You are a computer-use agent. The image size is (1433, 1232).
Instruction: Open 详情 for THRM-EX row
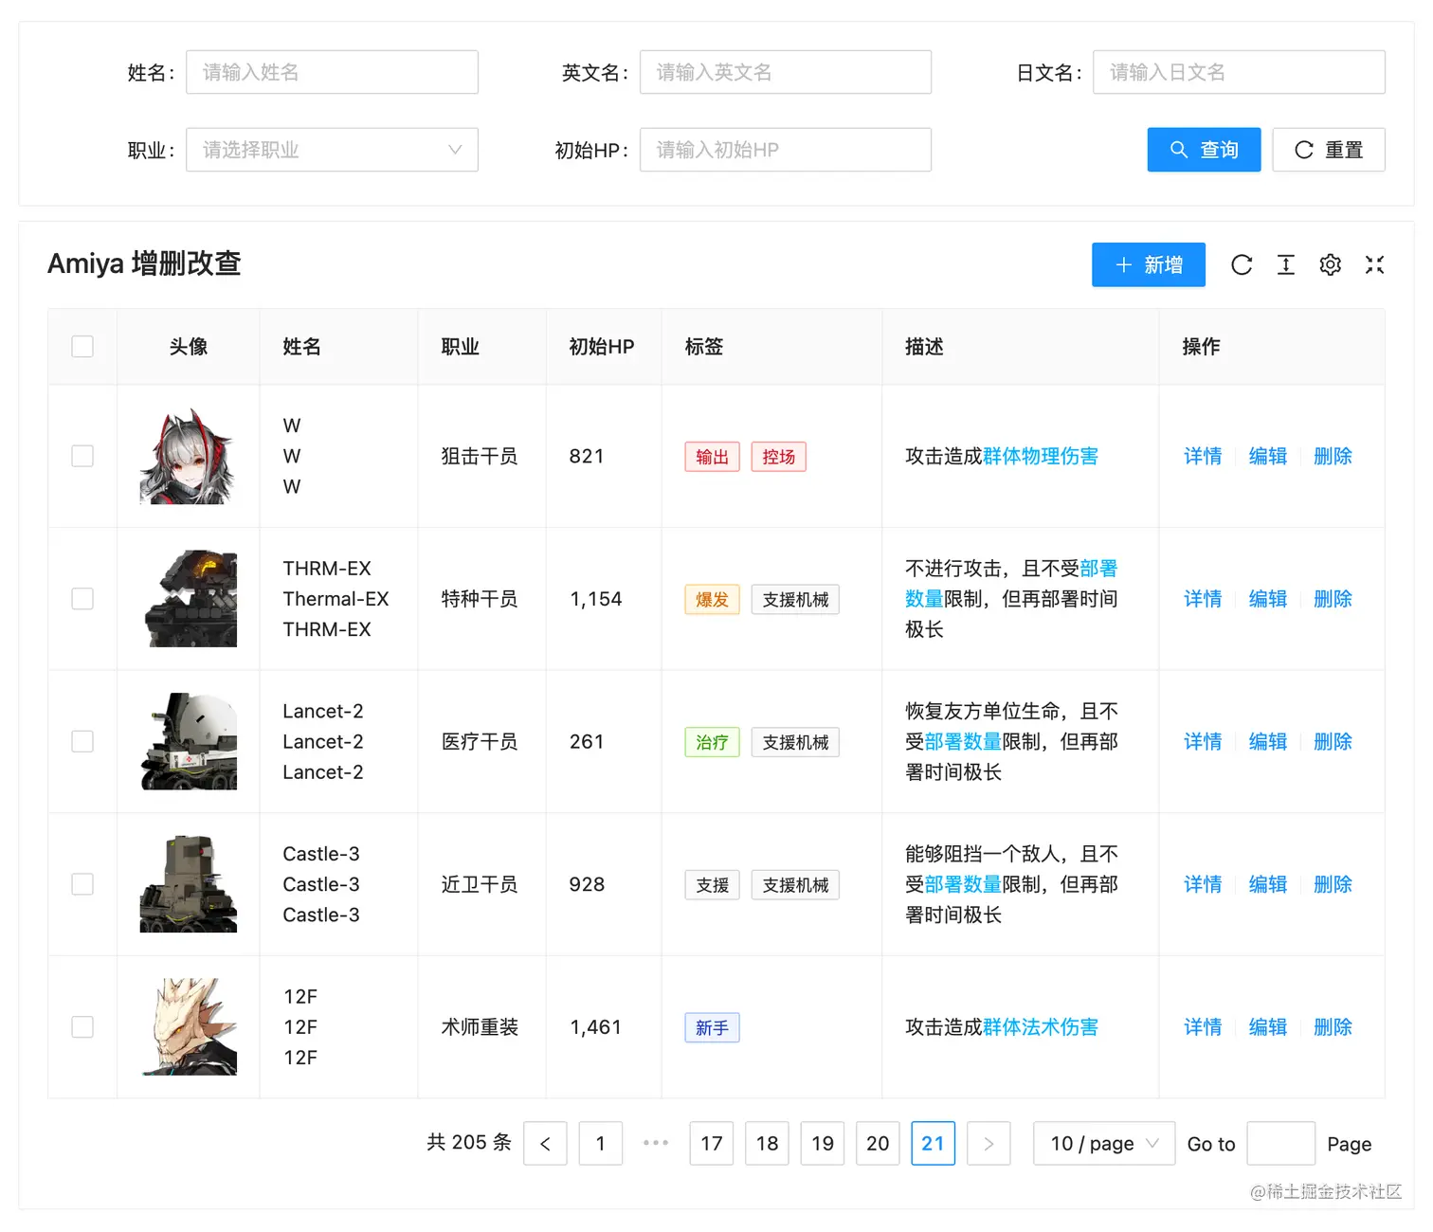pyautogui.click(x=1203, y=599)
